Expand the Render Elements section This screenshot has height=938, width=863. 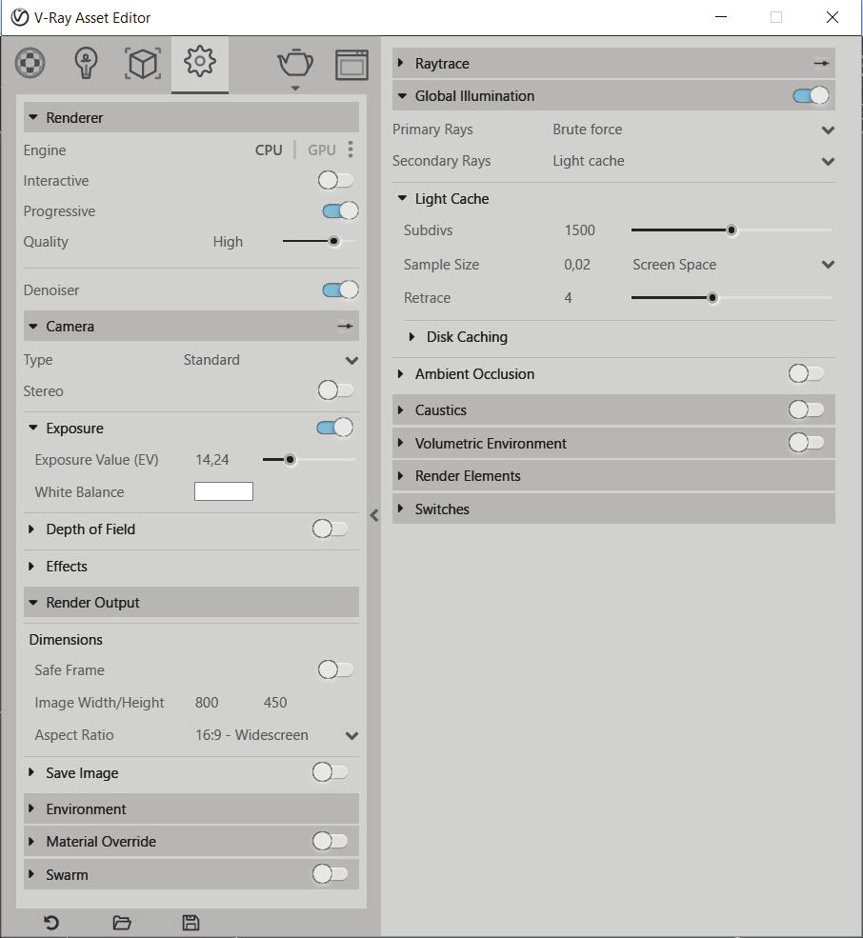pos(400,475)
